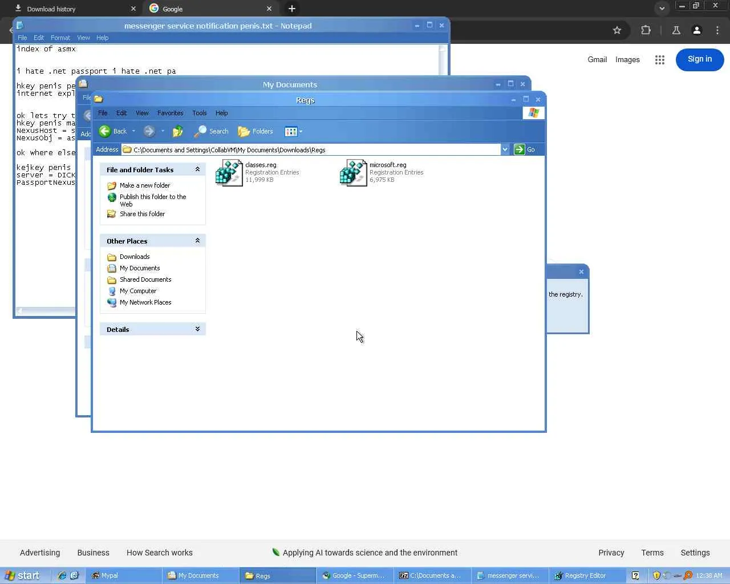Toggle the Folders pane button
Screen dimensions: 730x584
click(255, 131)
